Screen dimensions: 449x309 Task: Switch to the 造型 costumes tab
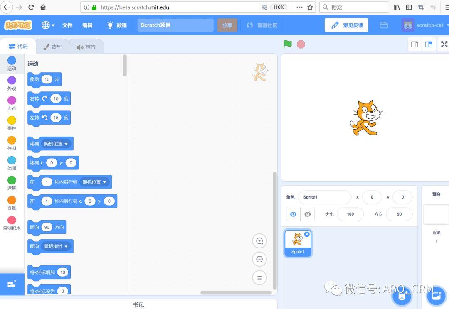[x=52, y=47]
